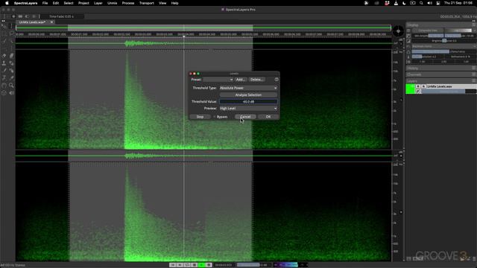Click the first icon in the tool options bar
The height and width of the screenshot is (268, 477).
(13, 16)
